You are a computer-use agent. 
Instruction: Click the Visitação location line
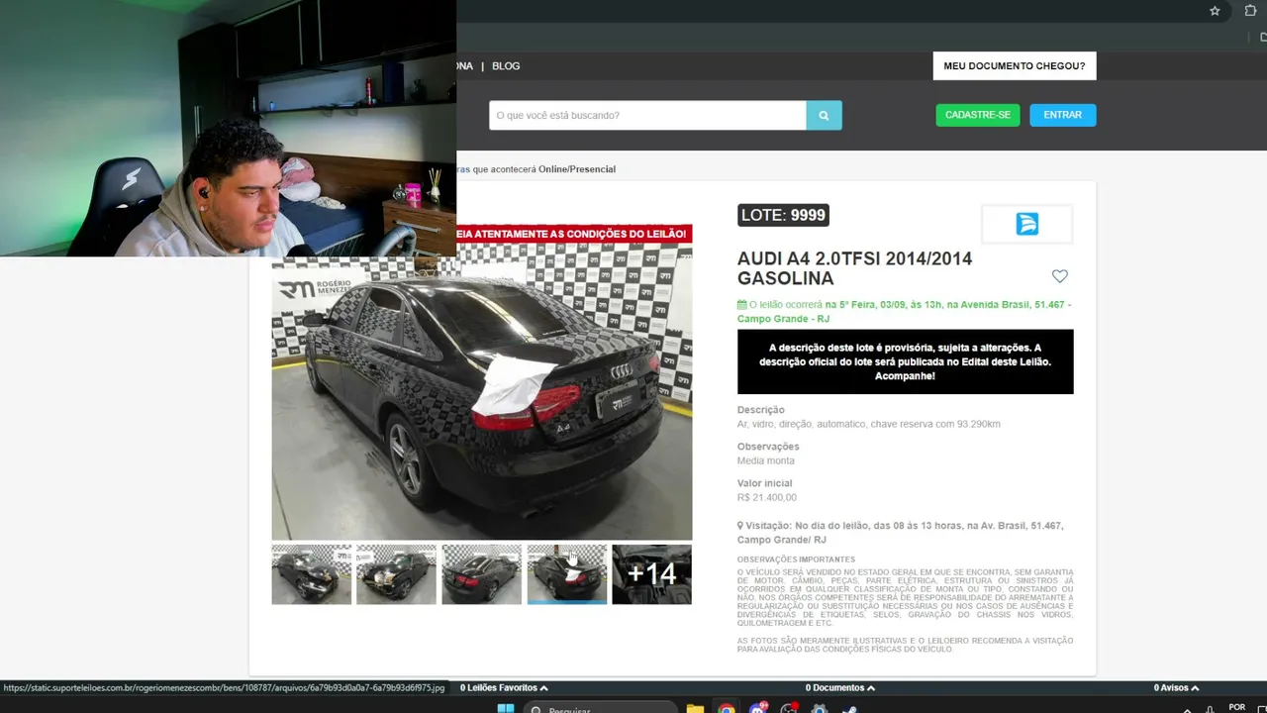point(901,533)
